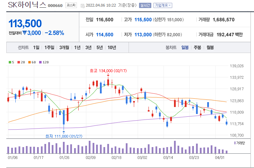Switch to 주봉 weekly candle chart

click(197, 47)
